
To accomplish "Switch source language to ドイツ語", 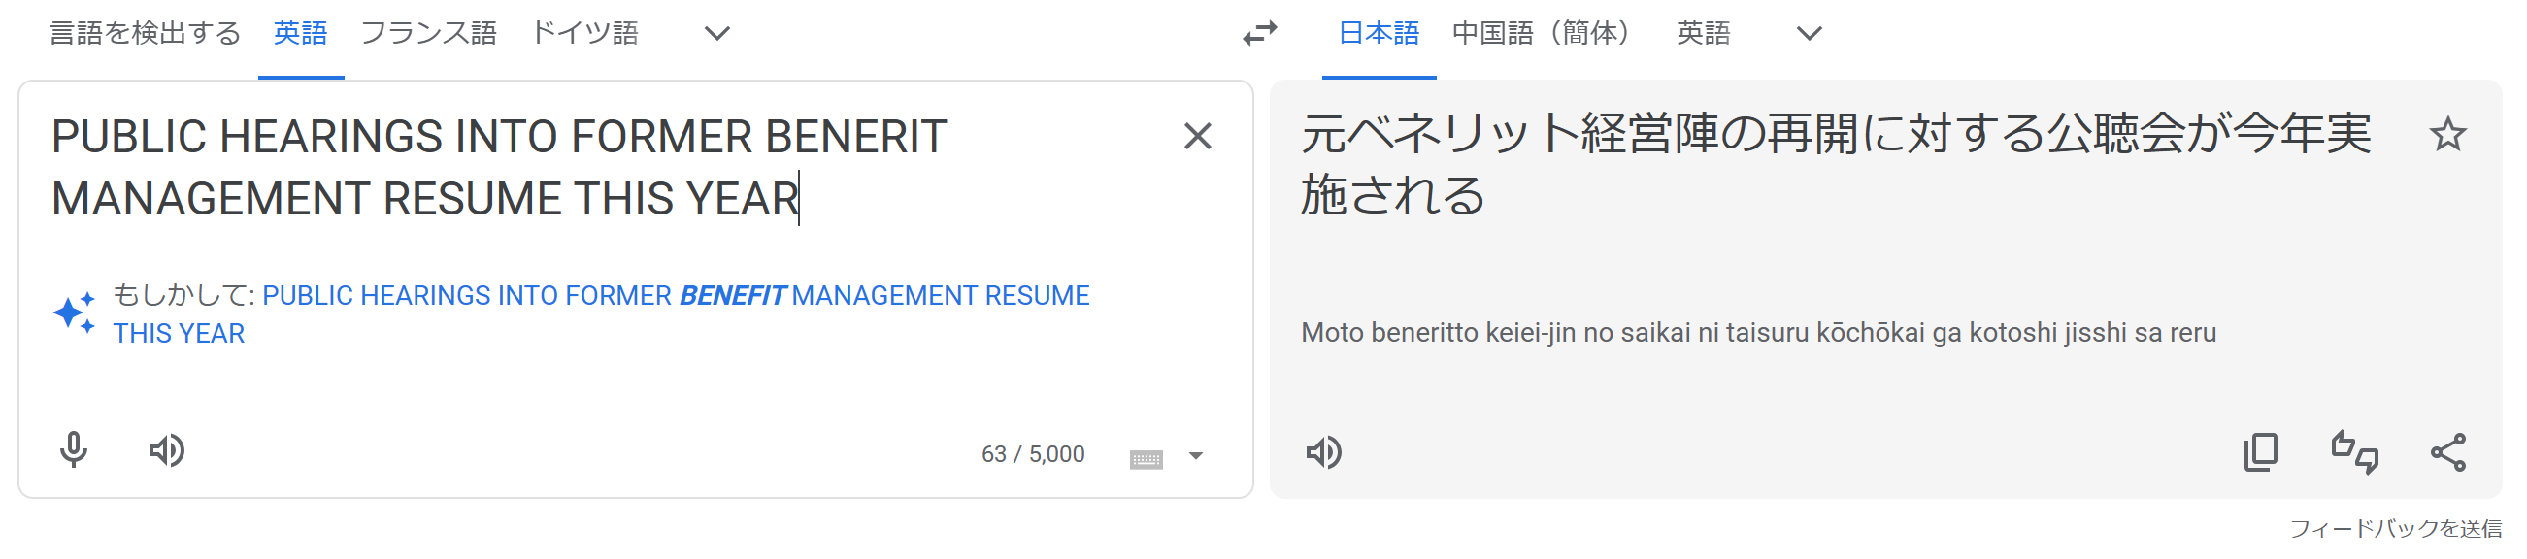I will (584, 33).
